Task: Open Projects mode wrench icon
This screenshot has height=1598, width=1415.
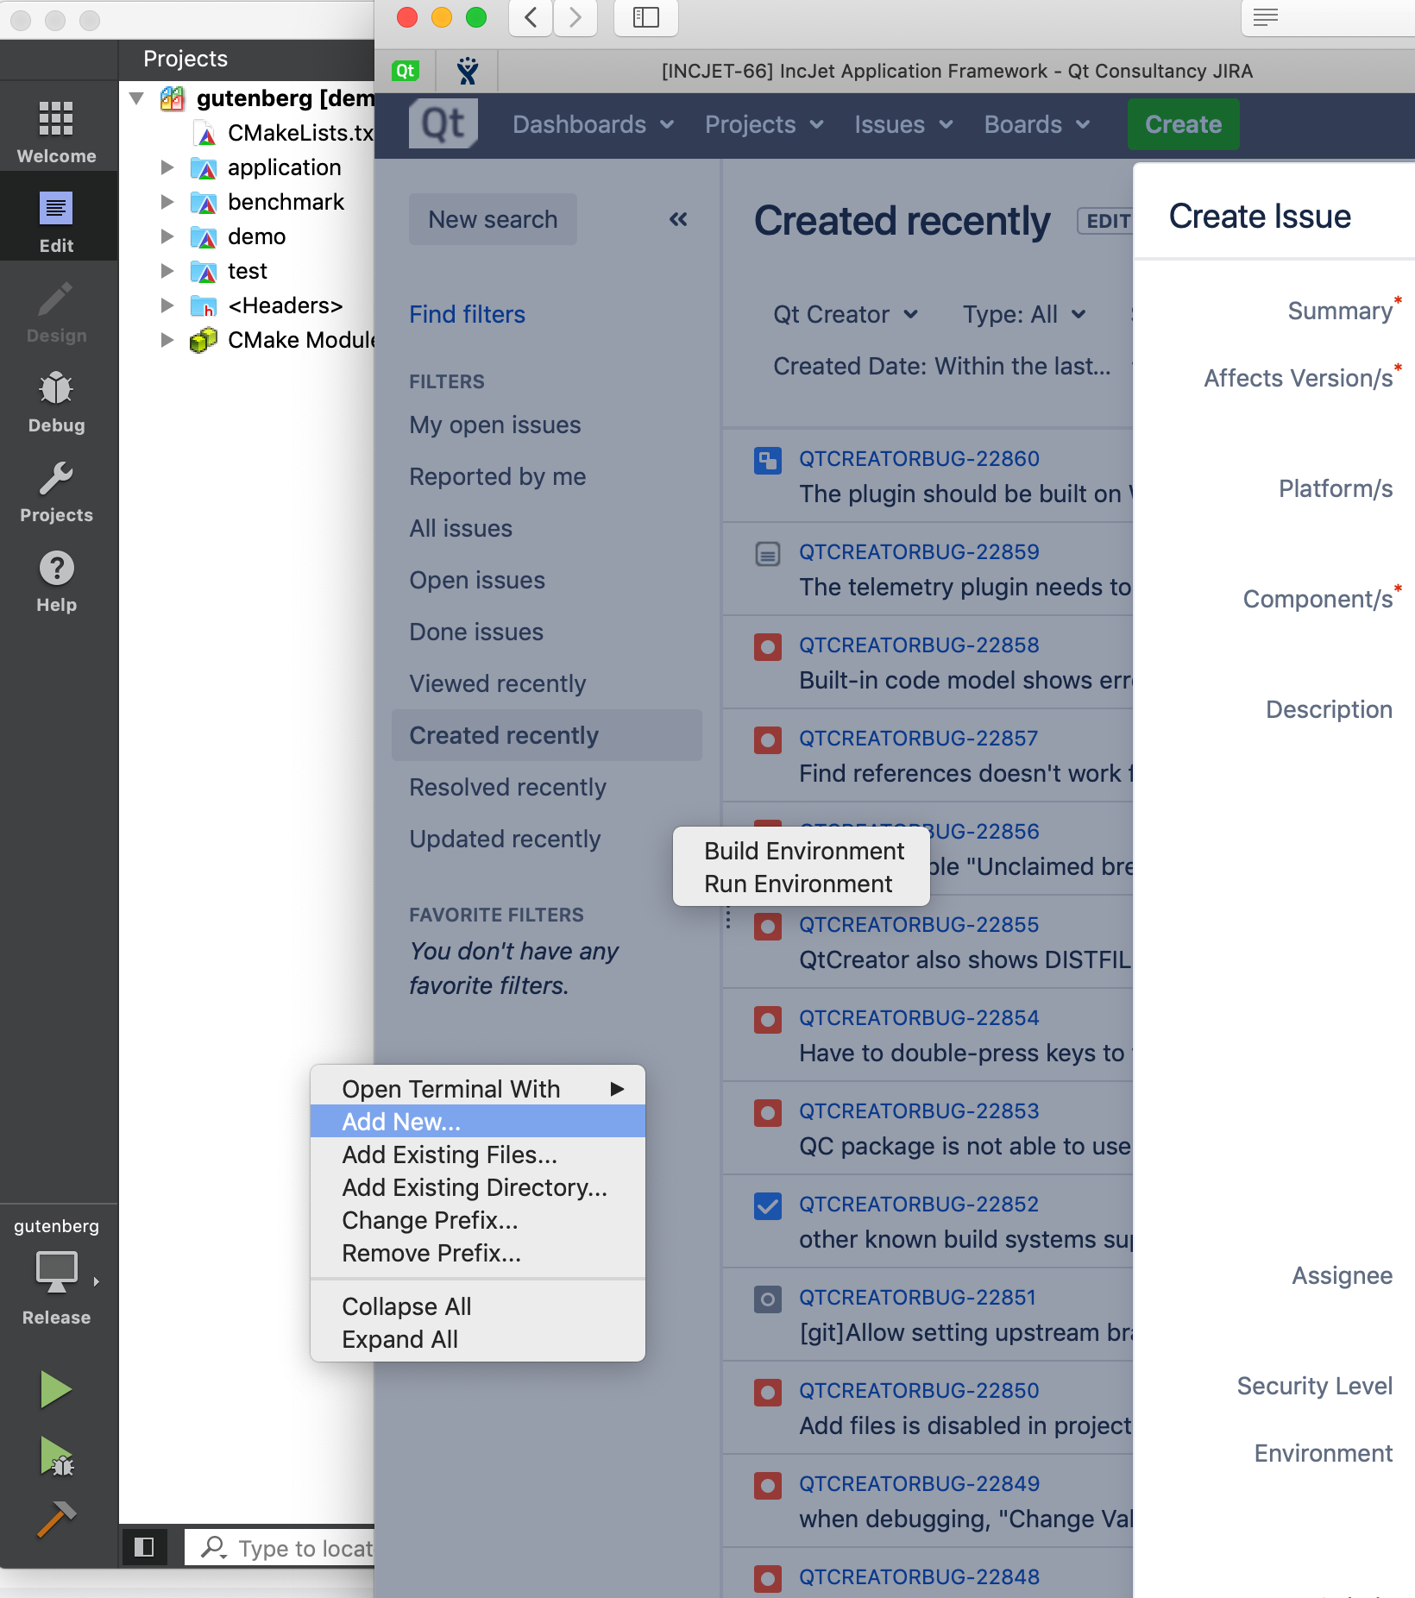Action: click(x=56, y=491)
